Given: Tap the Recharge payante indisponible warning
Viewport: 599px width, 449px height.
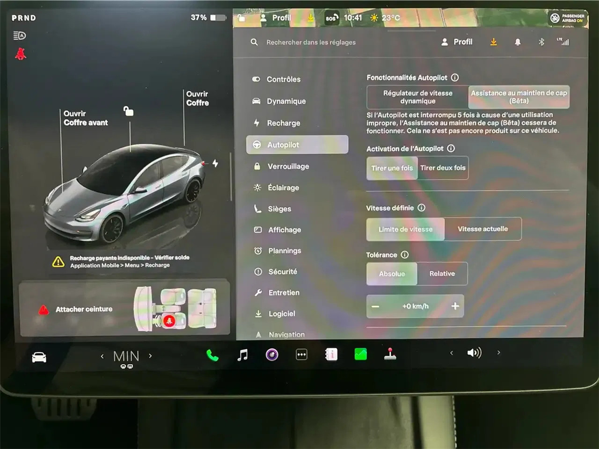Looking at the screenshot, I should click(x=121, y=261).
